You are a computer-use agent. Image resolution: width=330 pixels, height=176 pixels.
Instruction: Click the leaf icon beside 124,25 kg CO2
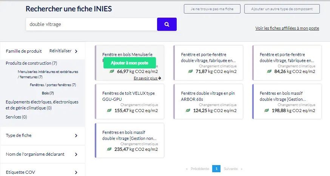click(x=188, y=111)
